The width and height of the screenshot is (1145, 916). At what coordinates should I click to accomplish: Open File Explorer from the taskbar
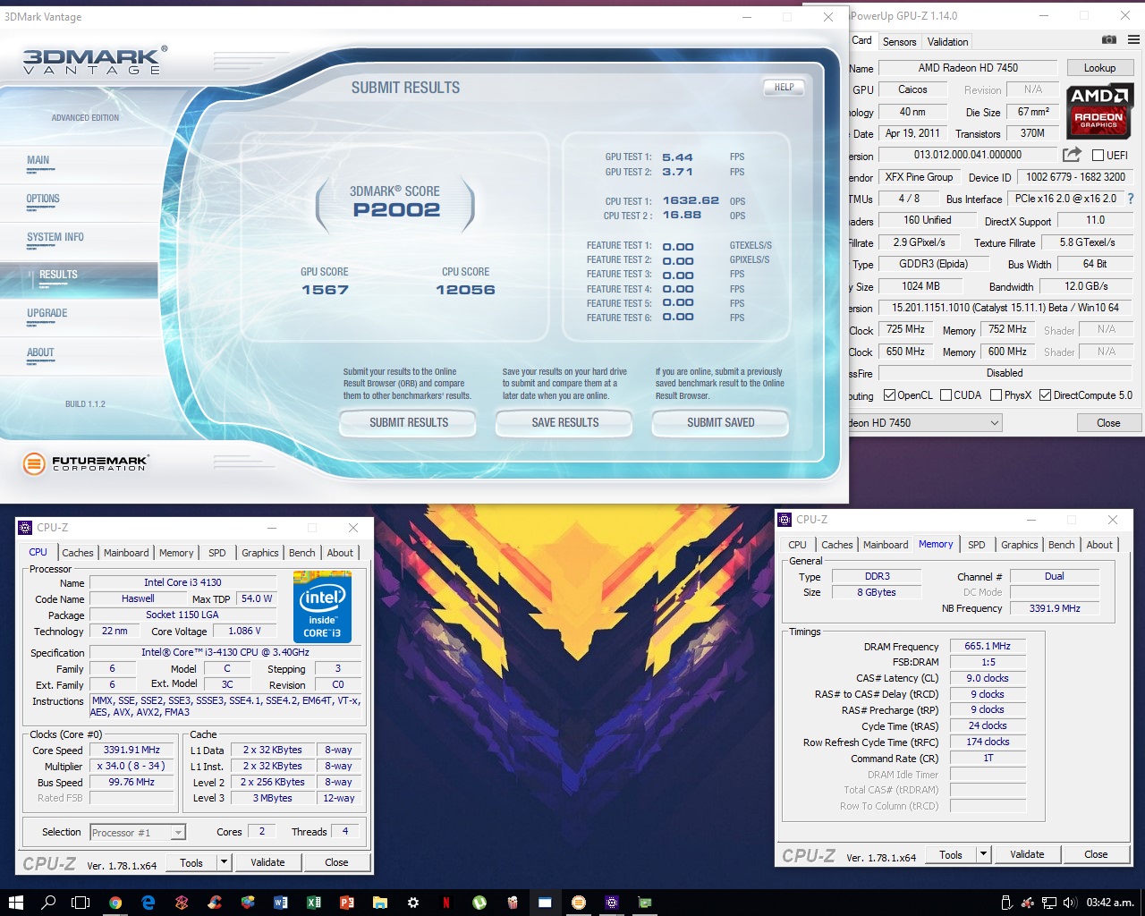[x=379, y=903]
